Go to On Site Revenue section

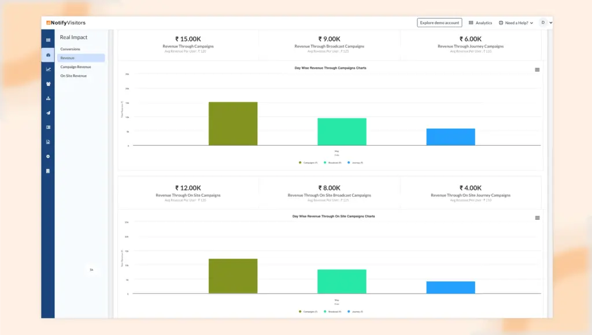pos(73,76)
